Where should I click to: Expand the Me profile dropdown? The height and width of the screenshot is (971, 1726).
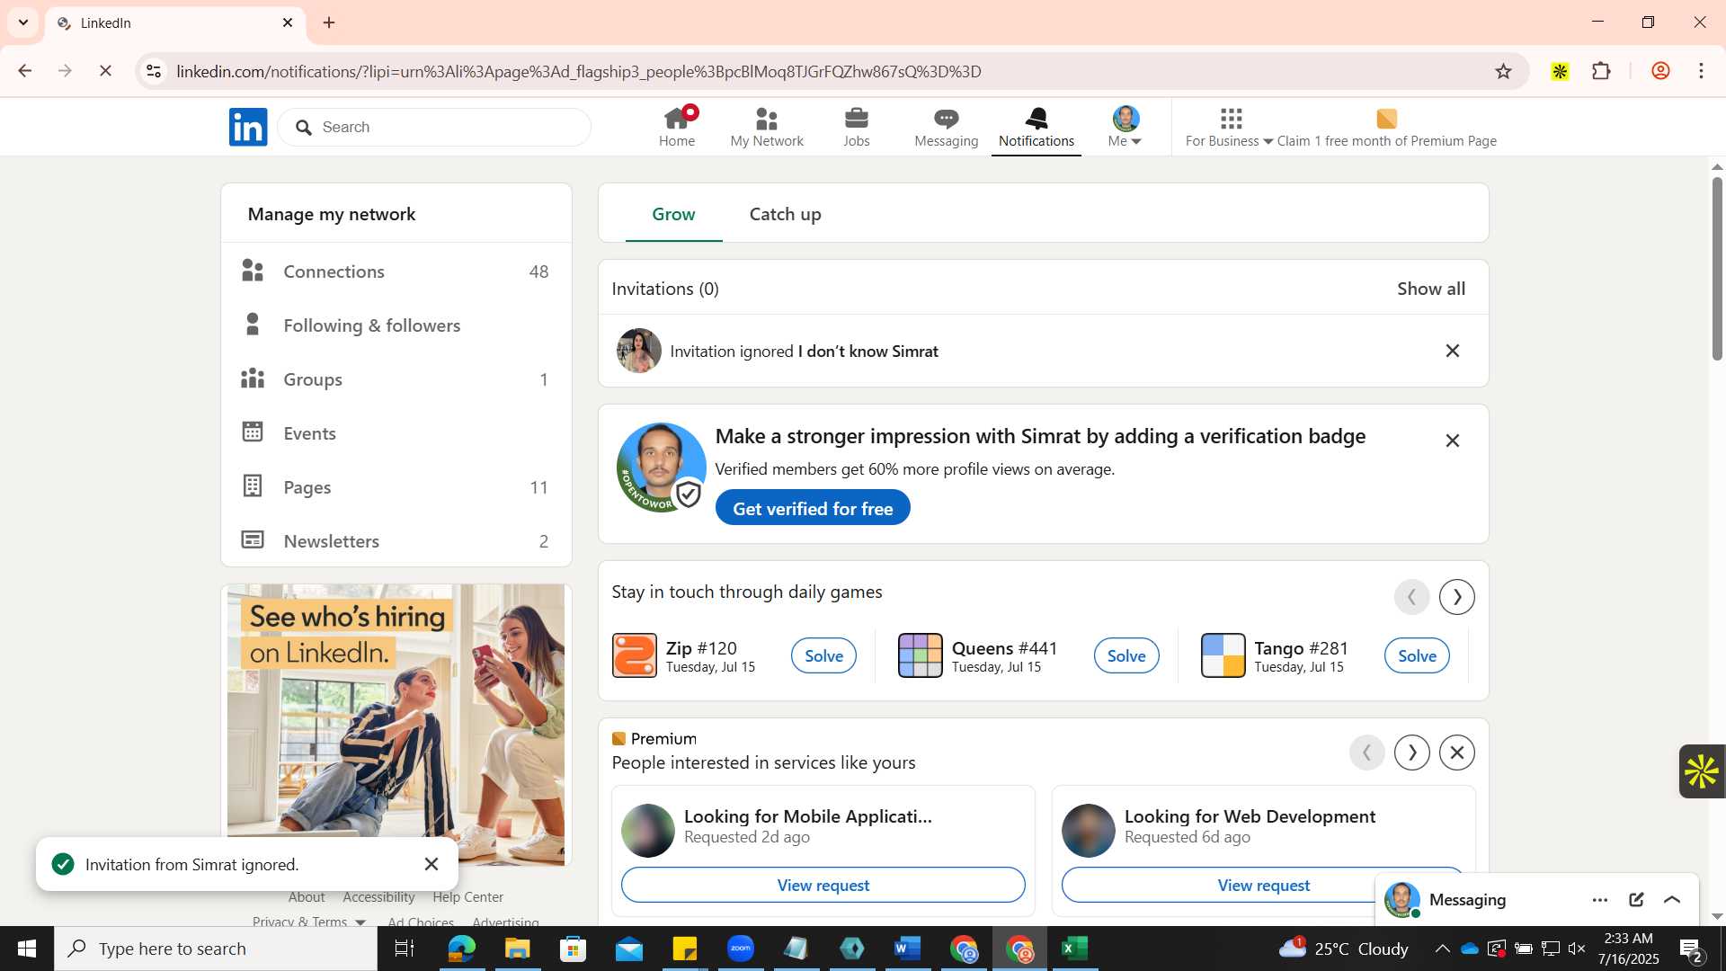pos(1125,127)
